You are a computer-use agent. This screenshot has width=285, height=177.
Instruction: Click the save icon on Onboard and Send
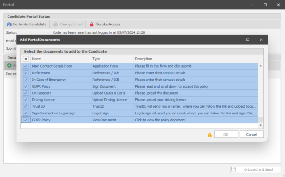coord(233,169)
